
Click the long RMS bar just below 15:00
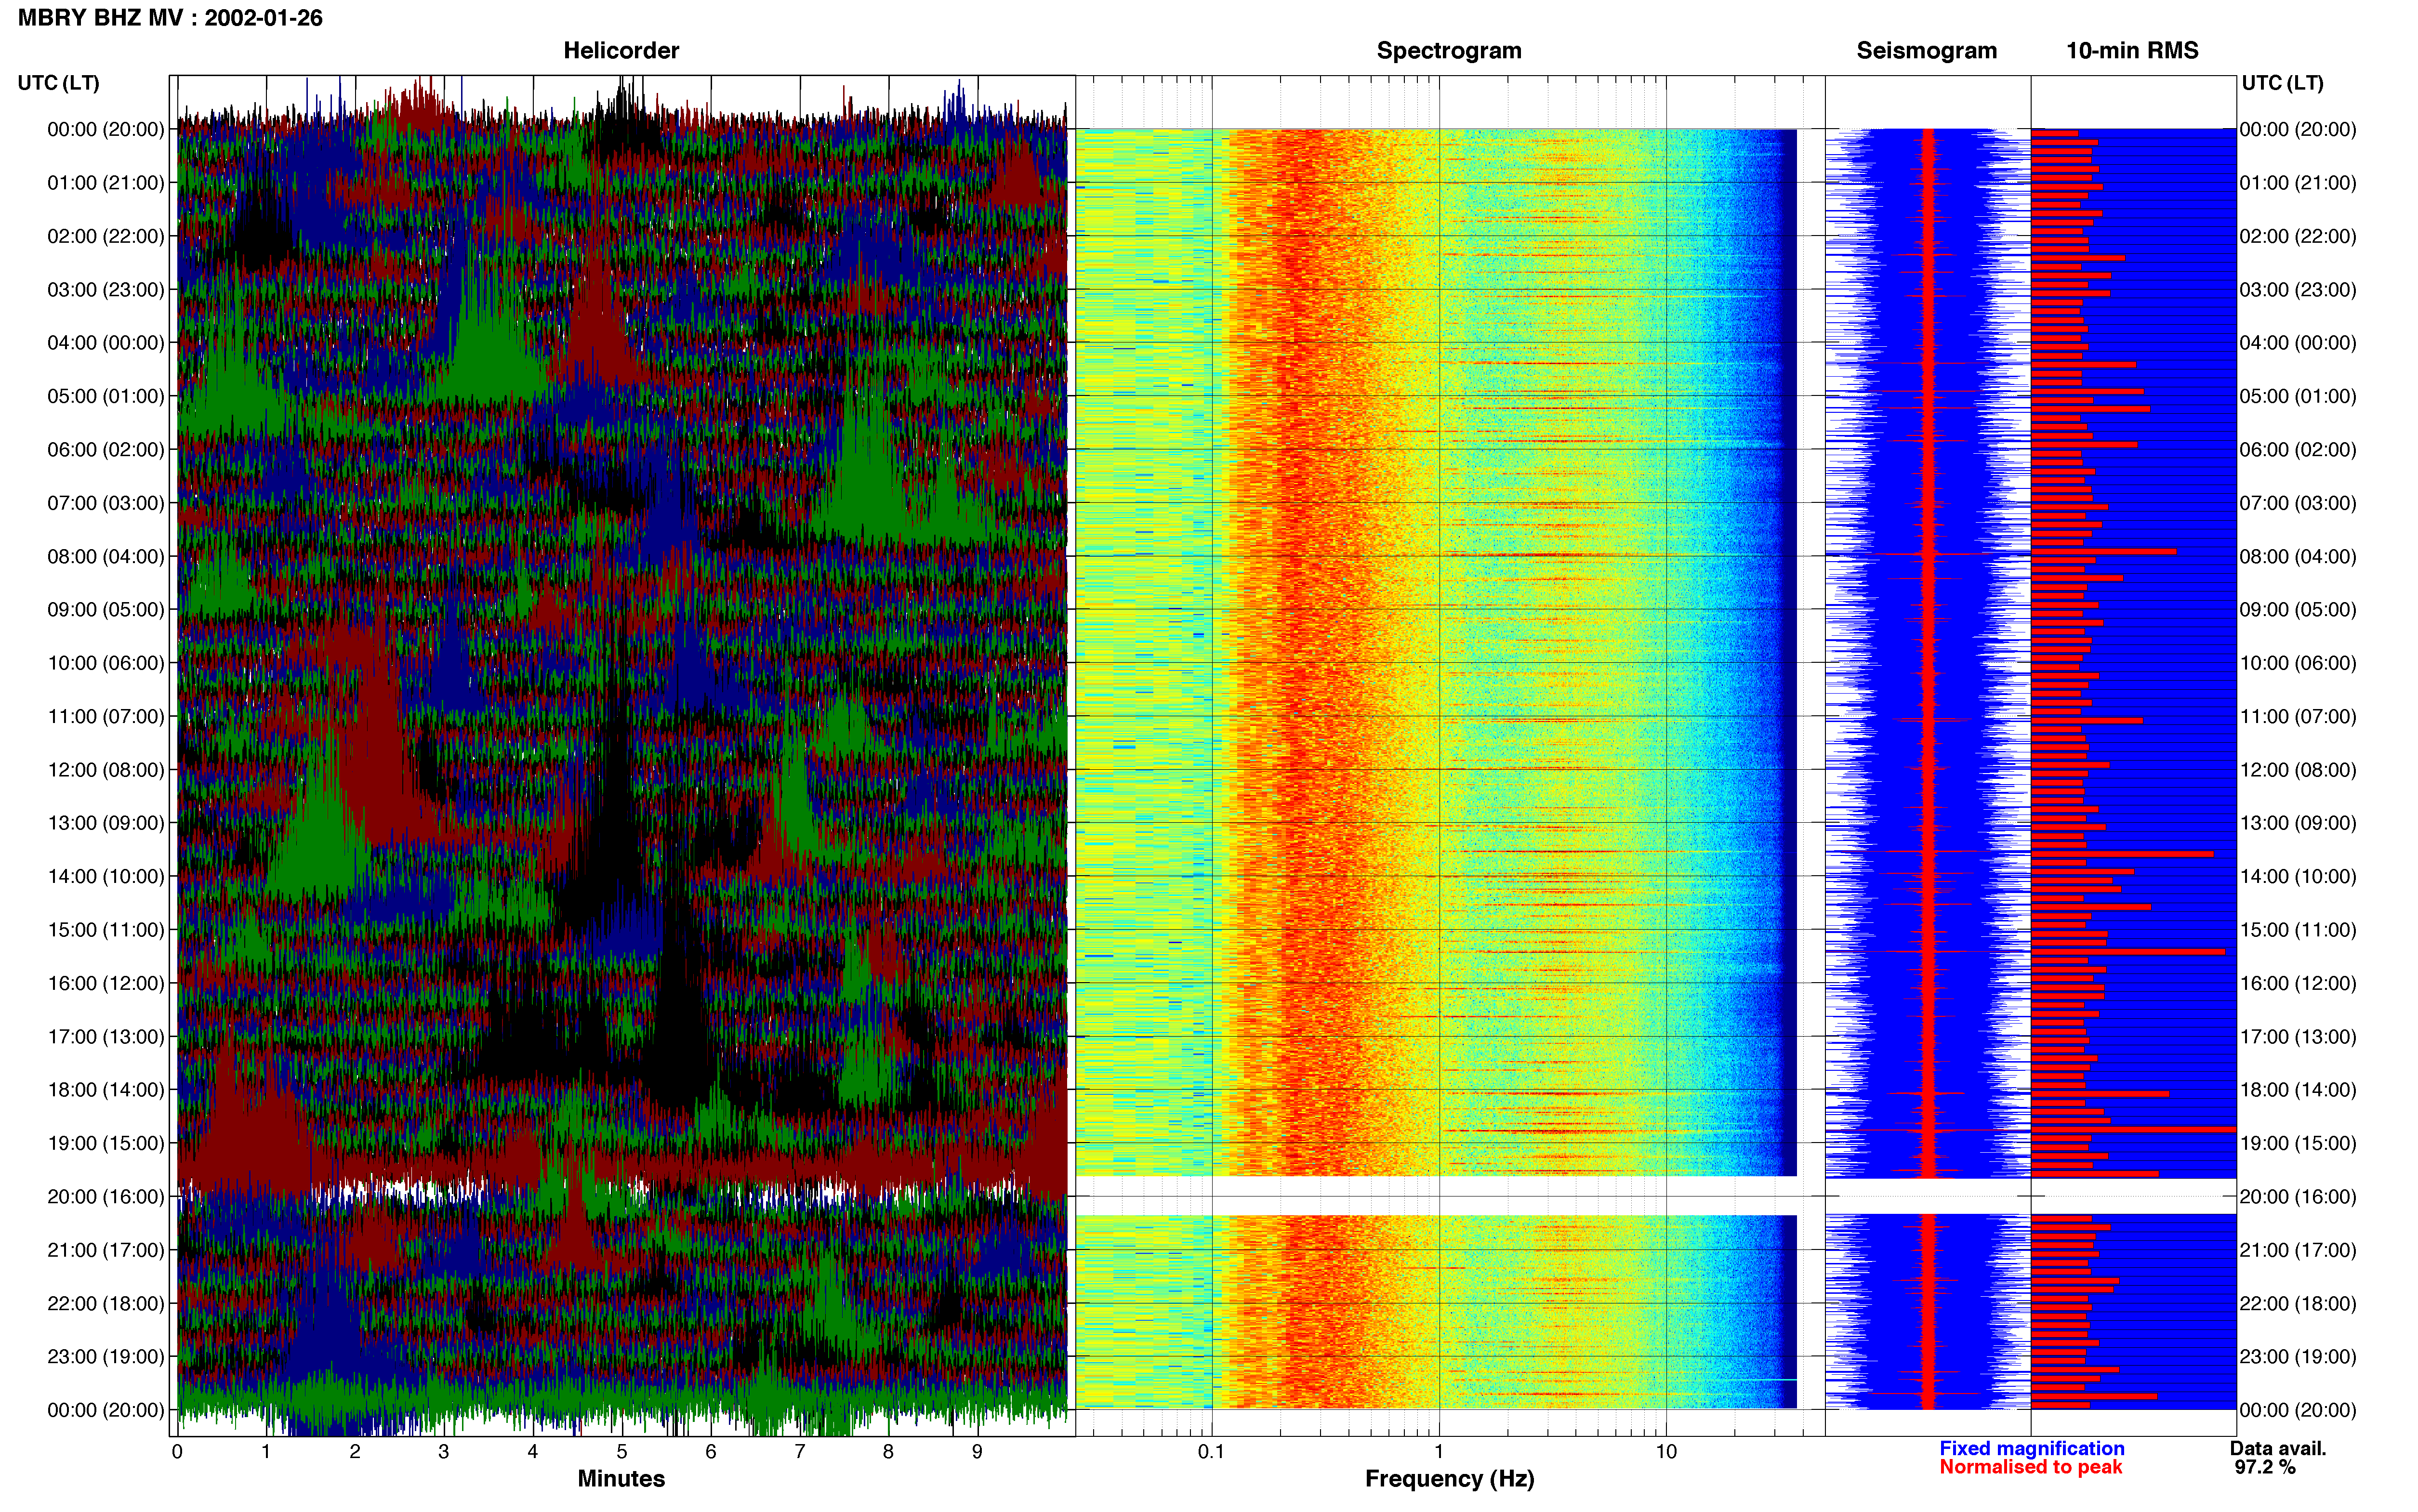pos(2128,951)
